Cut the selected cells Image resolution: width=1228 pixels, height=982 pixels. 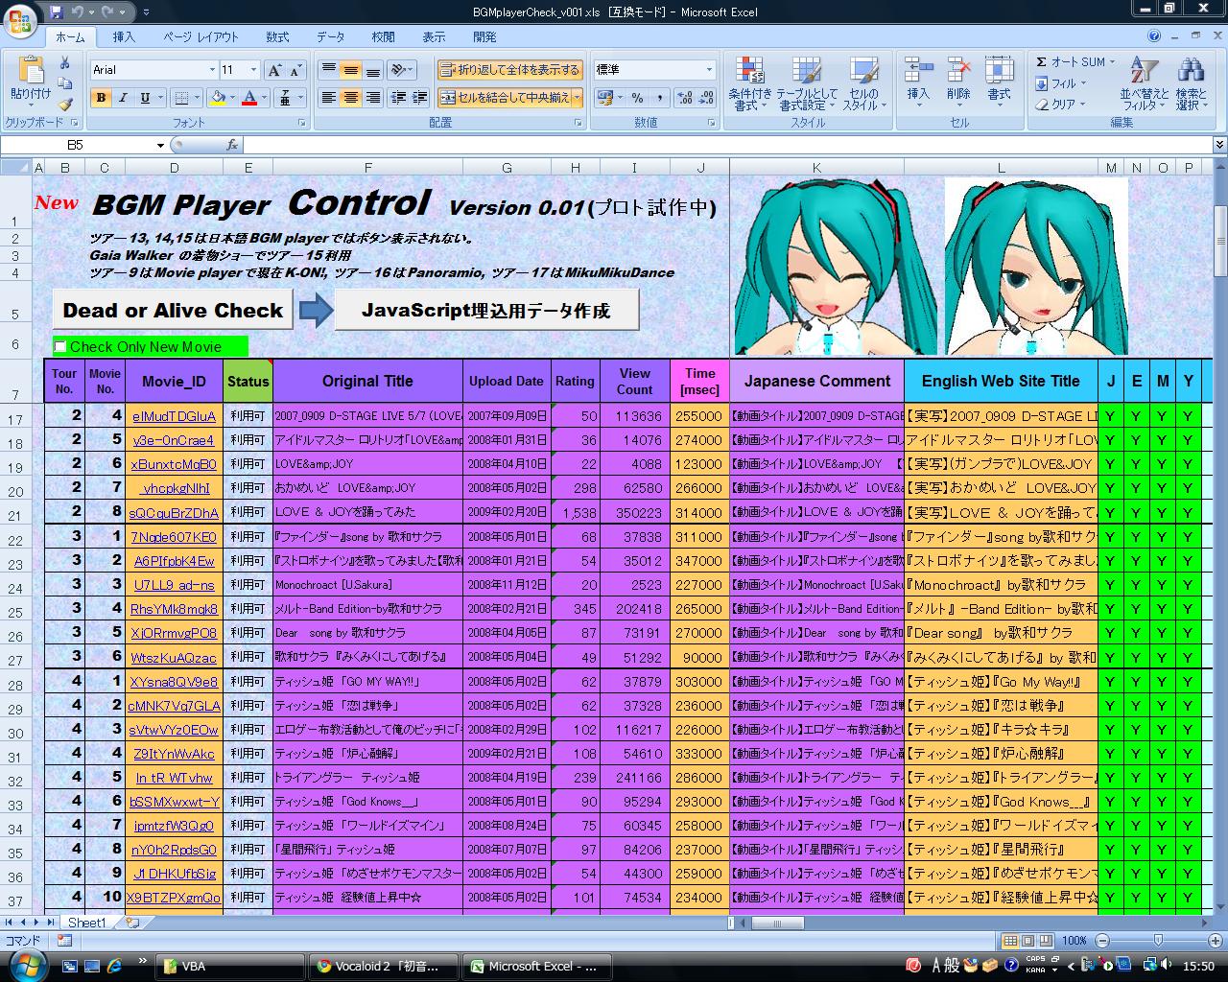pyautogui.click(x=64, y=63)
